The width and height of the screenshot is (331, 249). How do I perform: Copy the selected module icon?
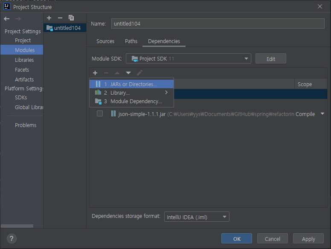(71, 18)
